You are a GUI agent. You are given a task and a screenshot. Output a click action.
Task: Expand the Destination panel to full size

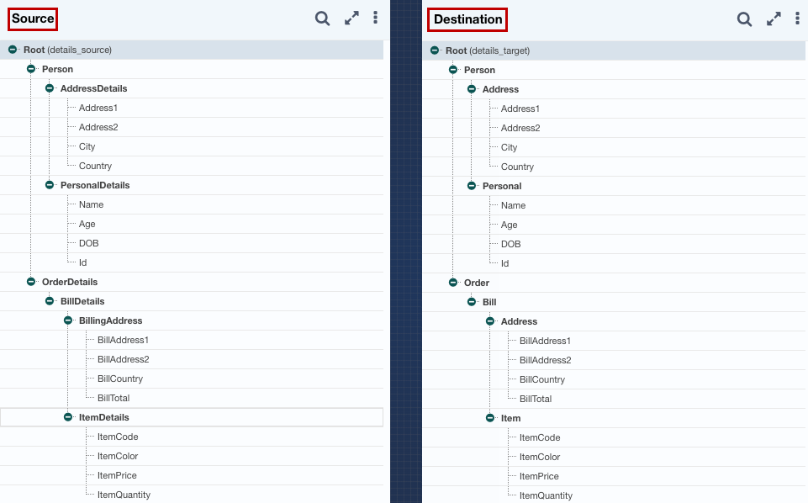point(774,19)
